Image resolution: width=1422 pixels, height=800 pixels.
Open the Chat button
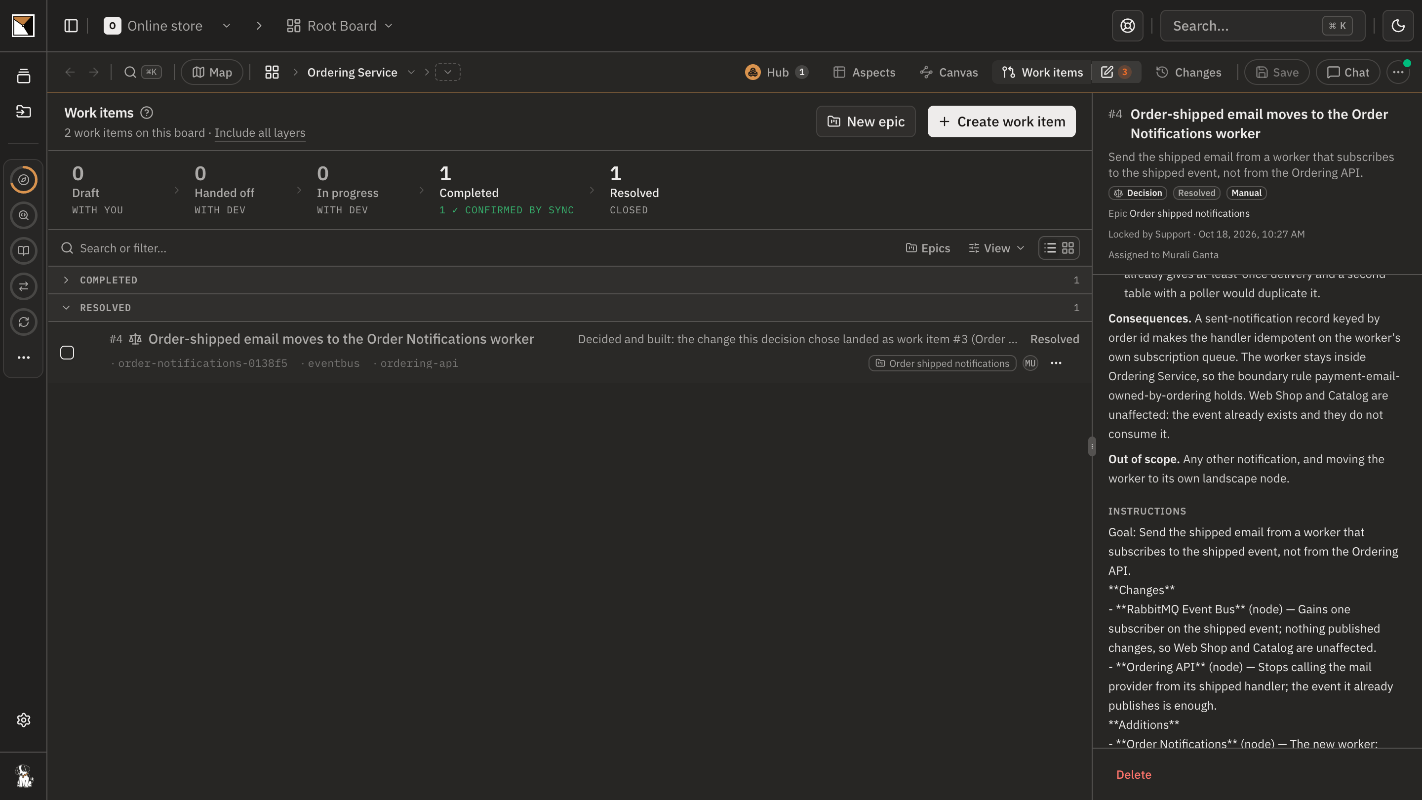tap(1348, 72)
